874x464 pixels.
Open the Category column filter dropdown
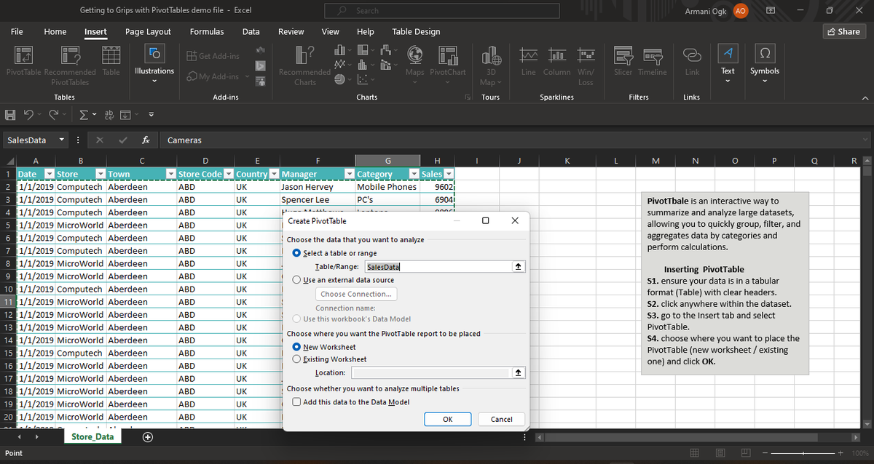tap(415, 174)
